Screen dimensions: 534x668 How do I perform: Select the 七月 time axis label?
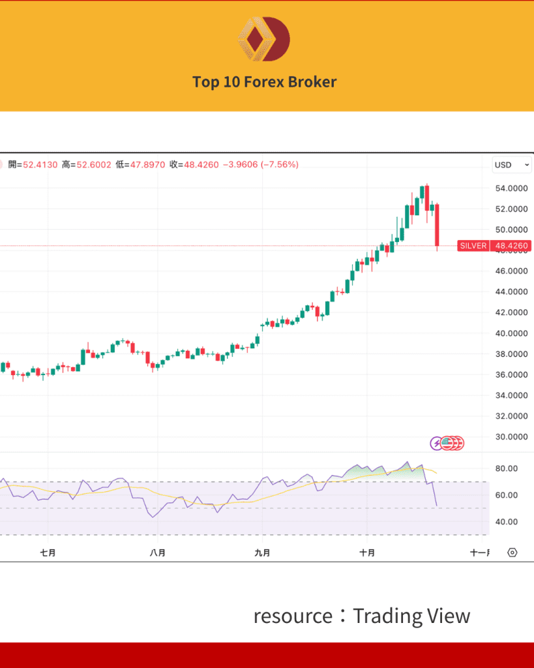(x=48, y=553)
